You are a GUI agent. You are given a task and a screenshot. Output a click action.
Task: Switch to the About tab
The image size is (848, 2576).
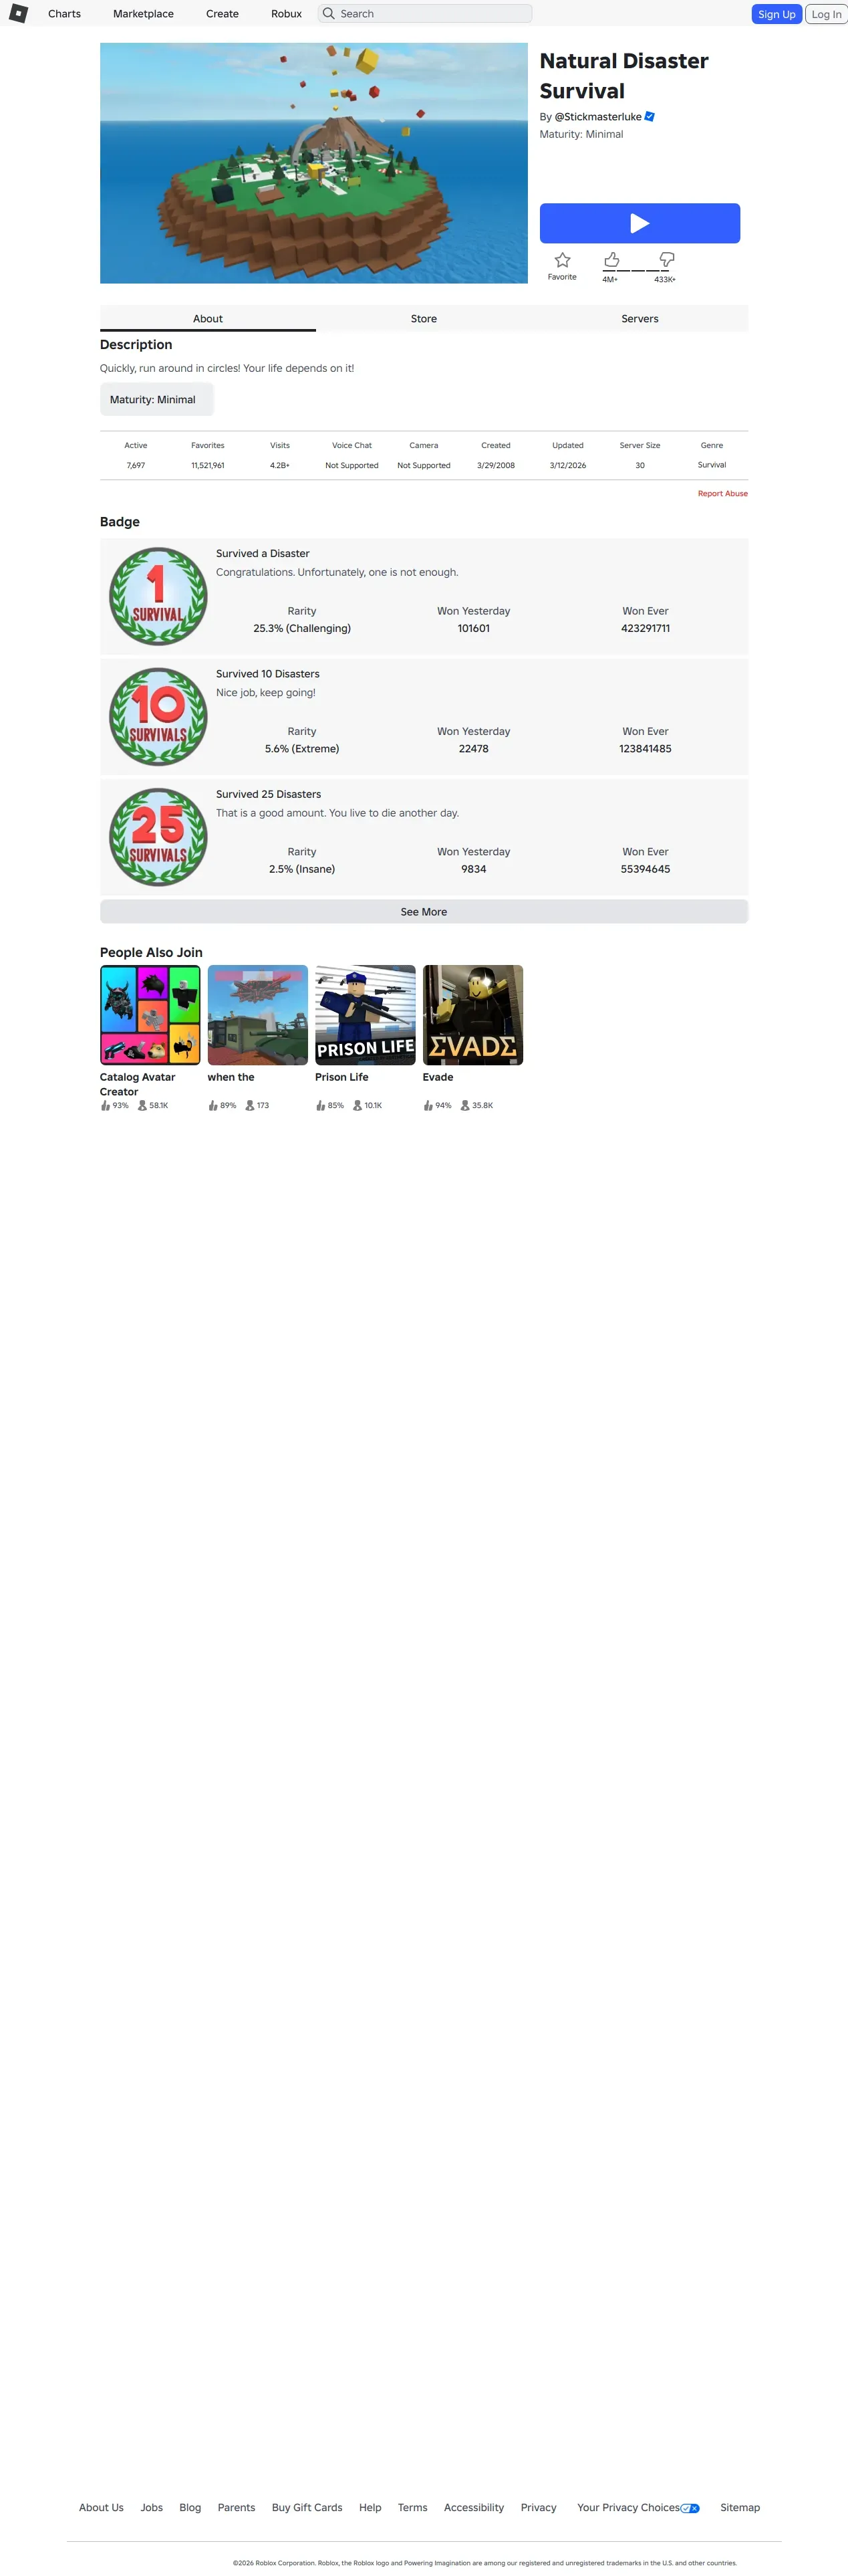pos(208,318)
